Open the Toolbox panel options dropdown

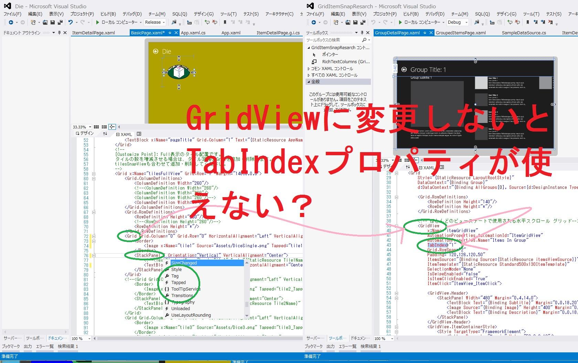[x=356, y=33]
